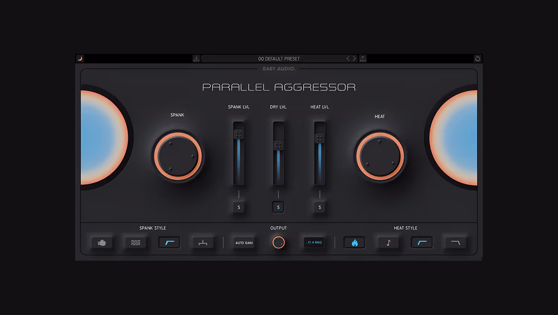Solo the SPANK LVL channel
The width and height of the screenshot is (558, 315).
tap(239, 207)
